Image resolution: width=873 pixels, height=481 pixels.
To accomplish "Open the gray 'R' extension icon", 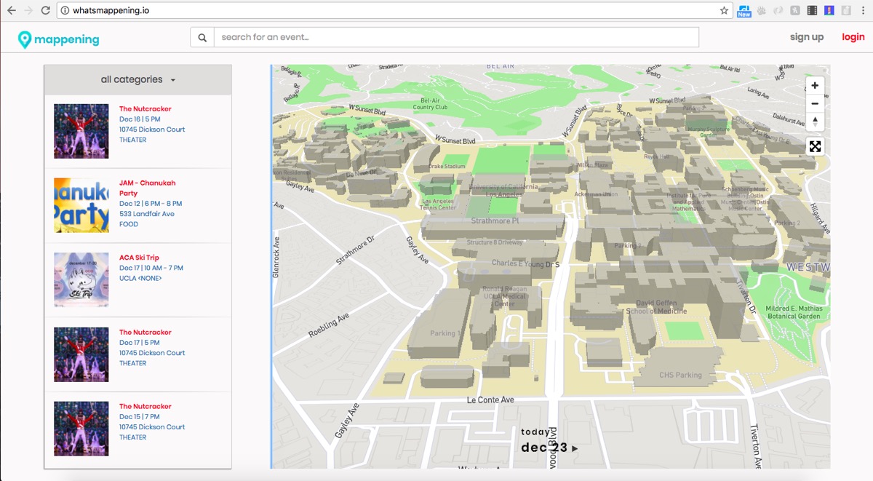I will (795, 11).
